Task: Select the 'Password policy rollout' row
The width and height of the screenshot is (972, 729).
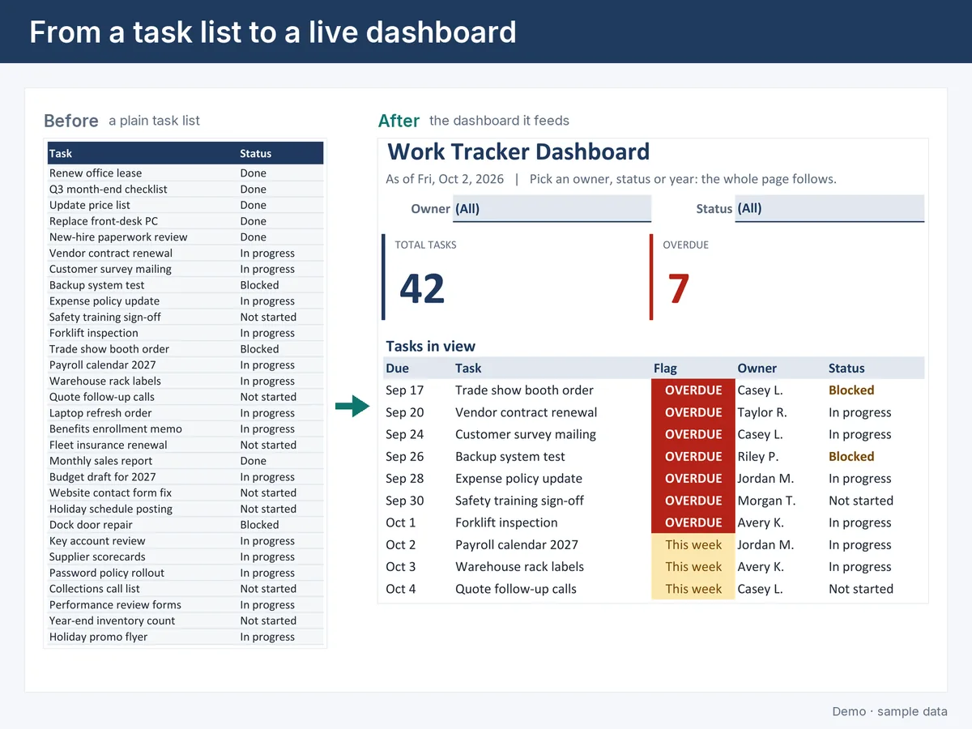Action: tap(185, 573)
